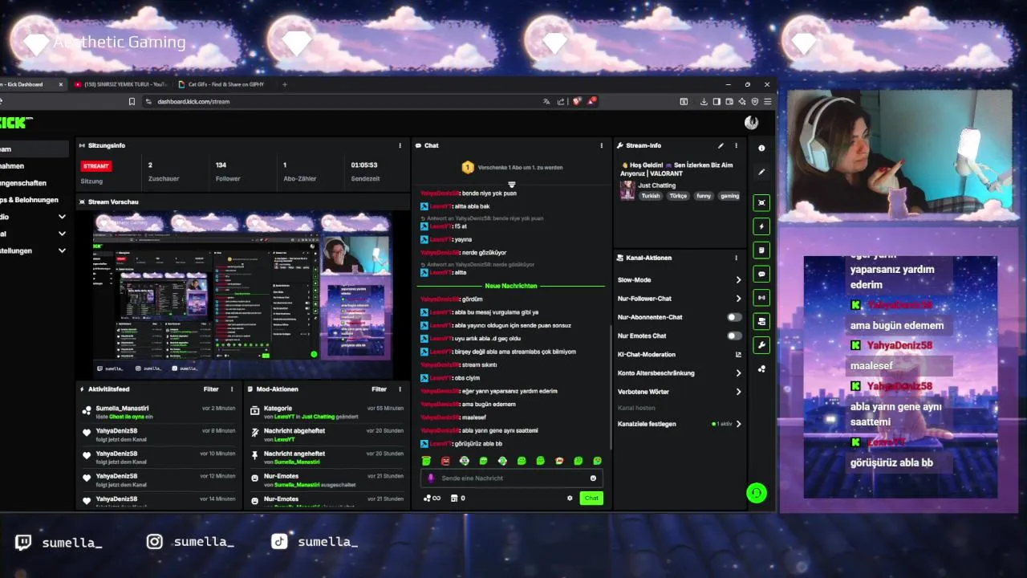The height and width of the screenshot is (578, 1027).
Task: Toggle the chat bubble widget icon in rail
Action: pos(761,274)
